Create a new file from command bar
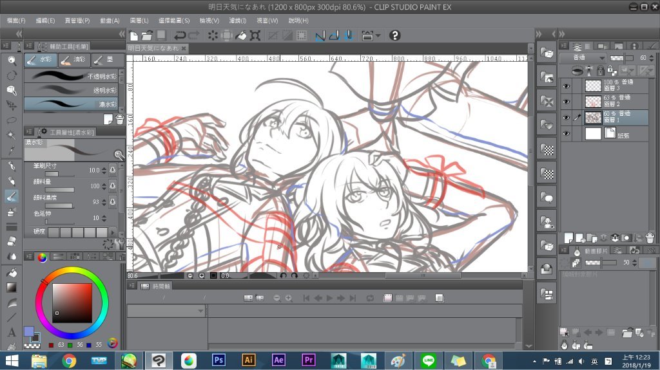 pyautogui.click(x=134, y=36)
